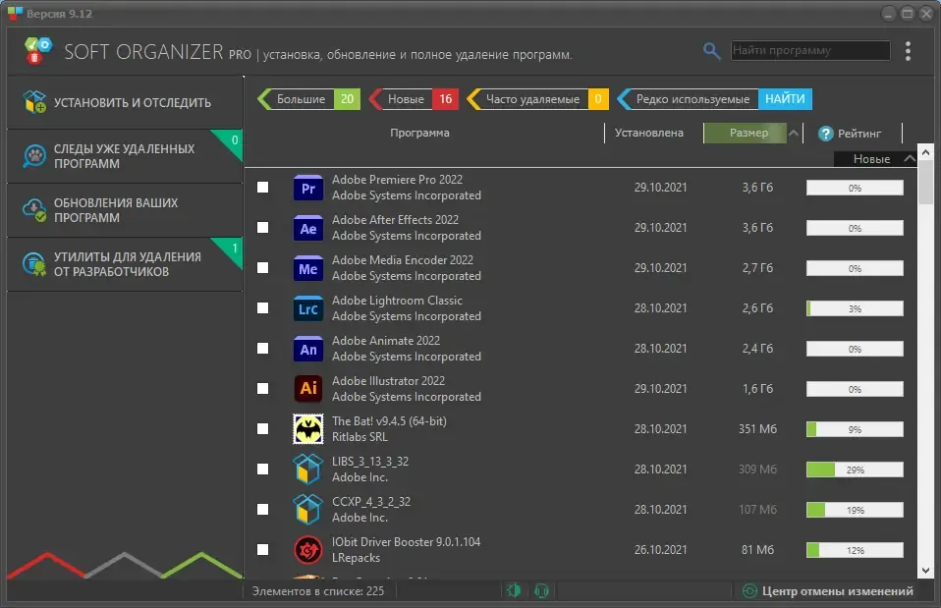
Task: Check the Adobe After Effects 2022 checkbox
Action: tap(263, 228)
